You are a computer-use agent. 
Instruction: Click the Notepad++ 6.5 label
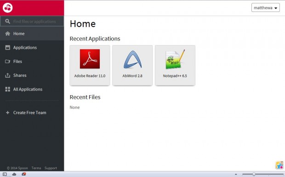[x=175, y=76]
